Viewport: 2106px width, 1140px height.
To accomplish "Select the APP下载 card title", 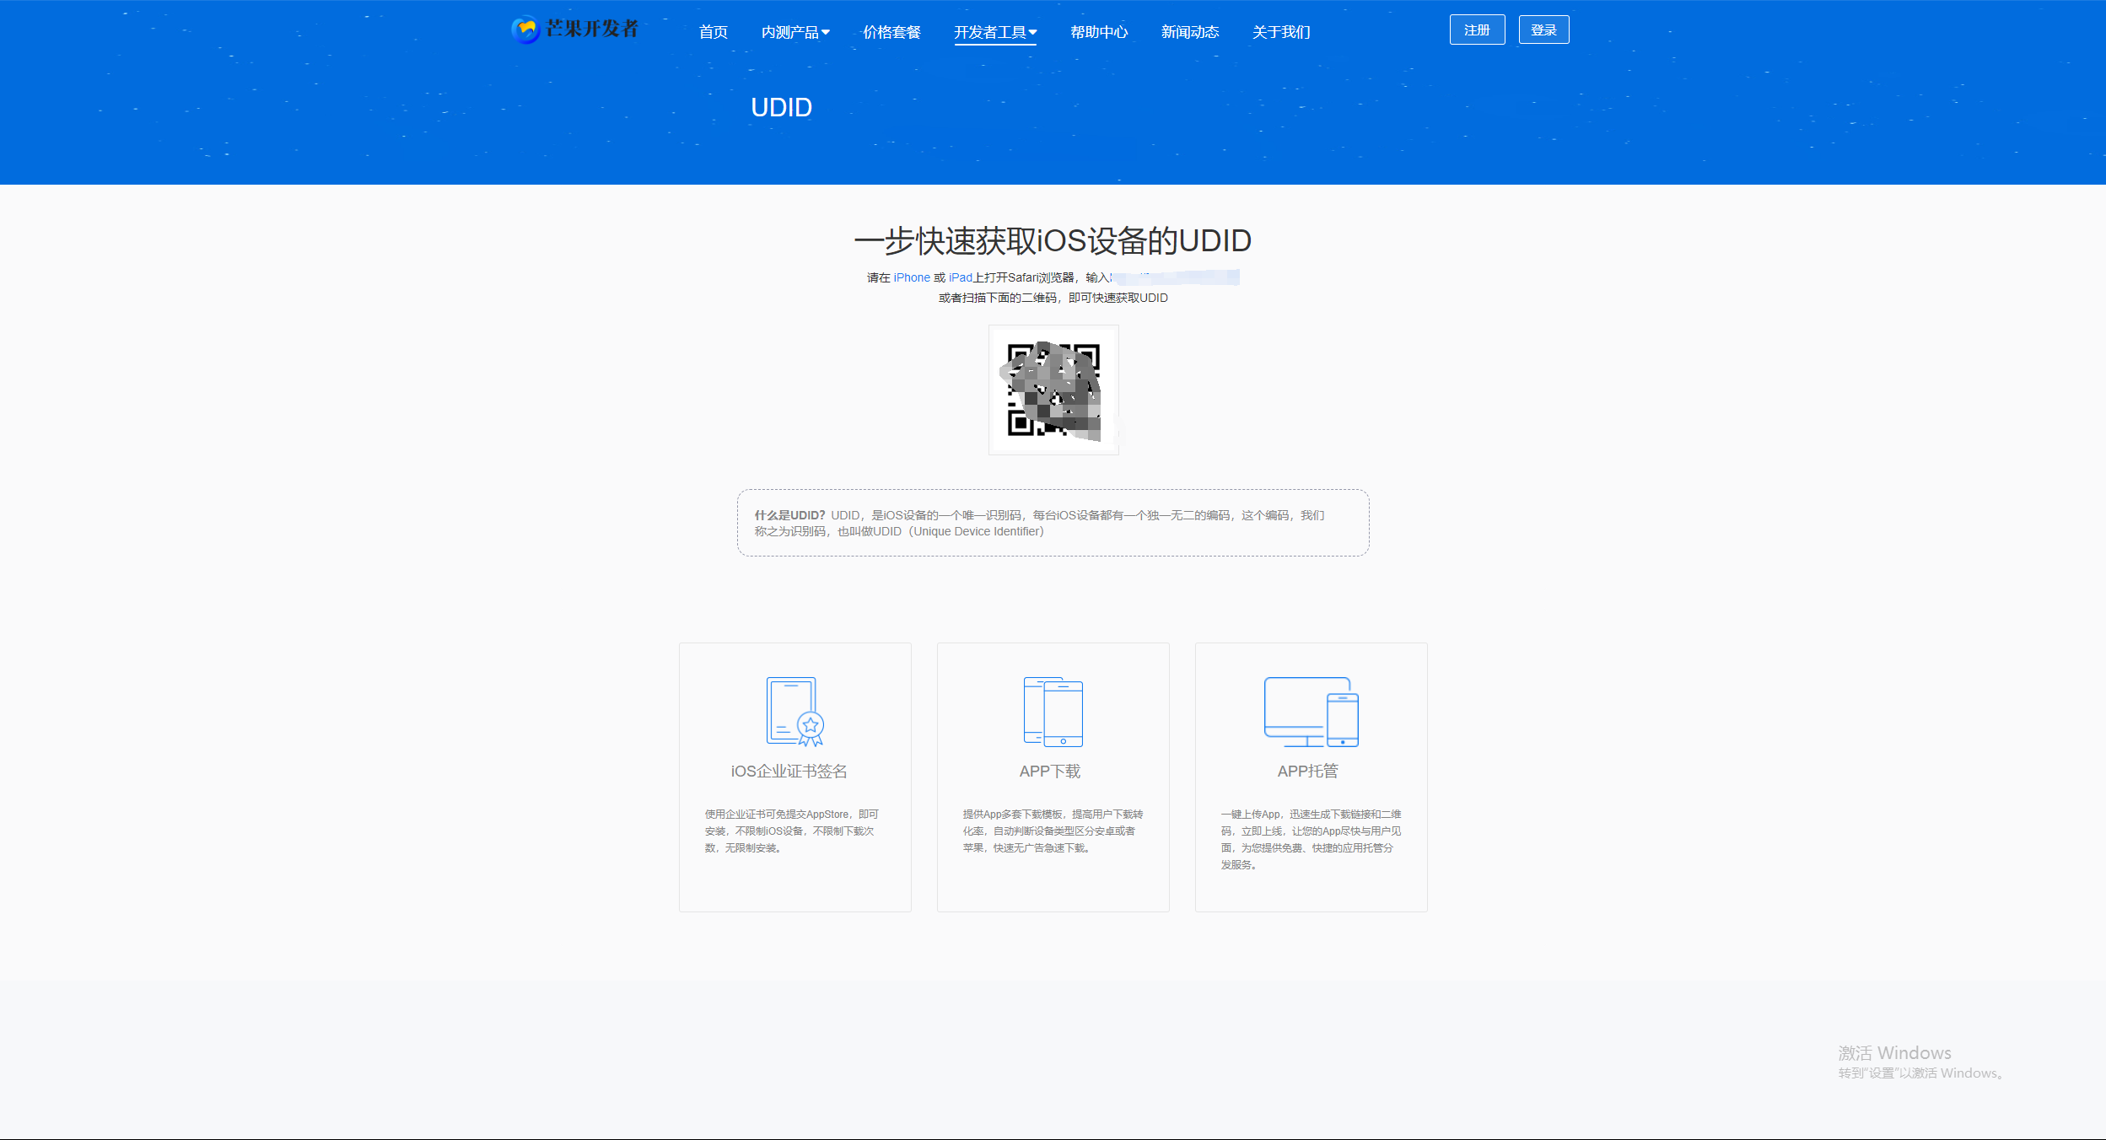I will coord(1049,772).
